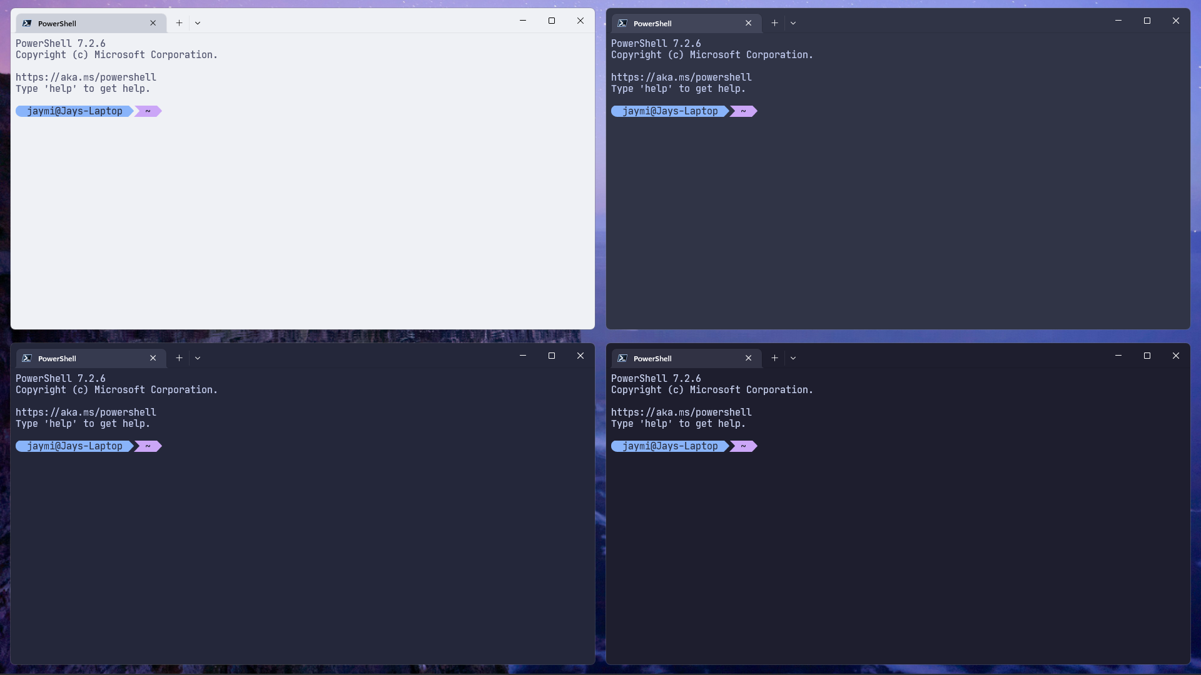Screen dimensions: 1201x675
Task: Expand profile dropdown in top-left terminal
Action: click(x=198, y=23)
